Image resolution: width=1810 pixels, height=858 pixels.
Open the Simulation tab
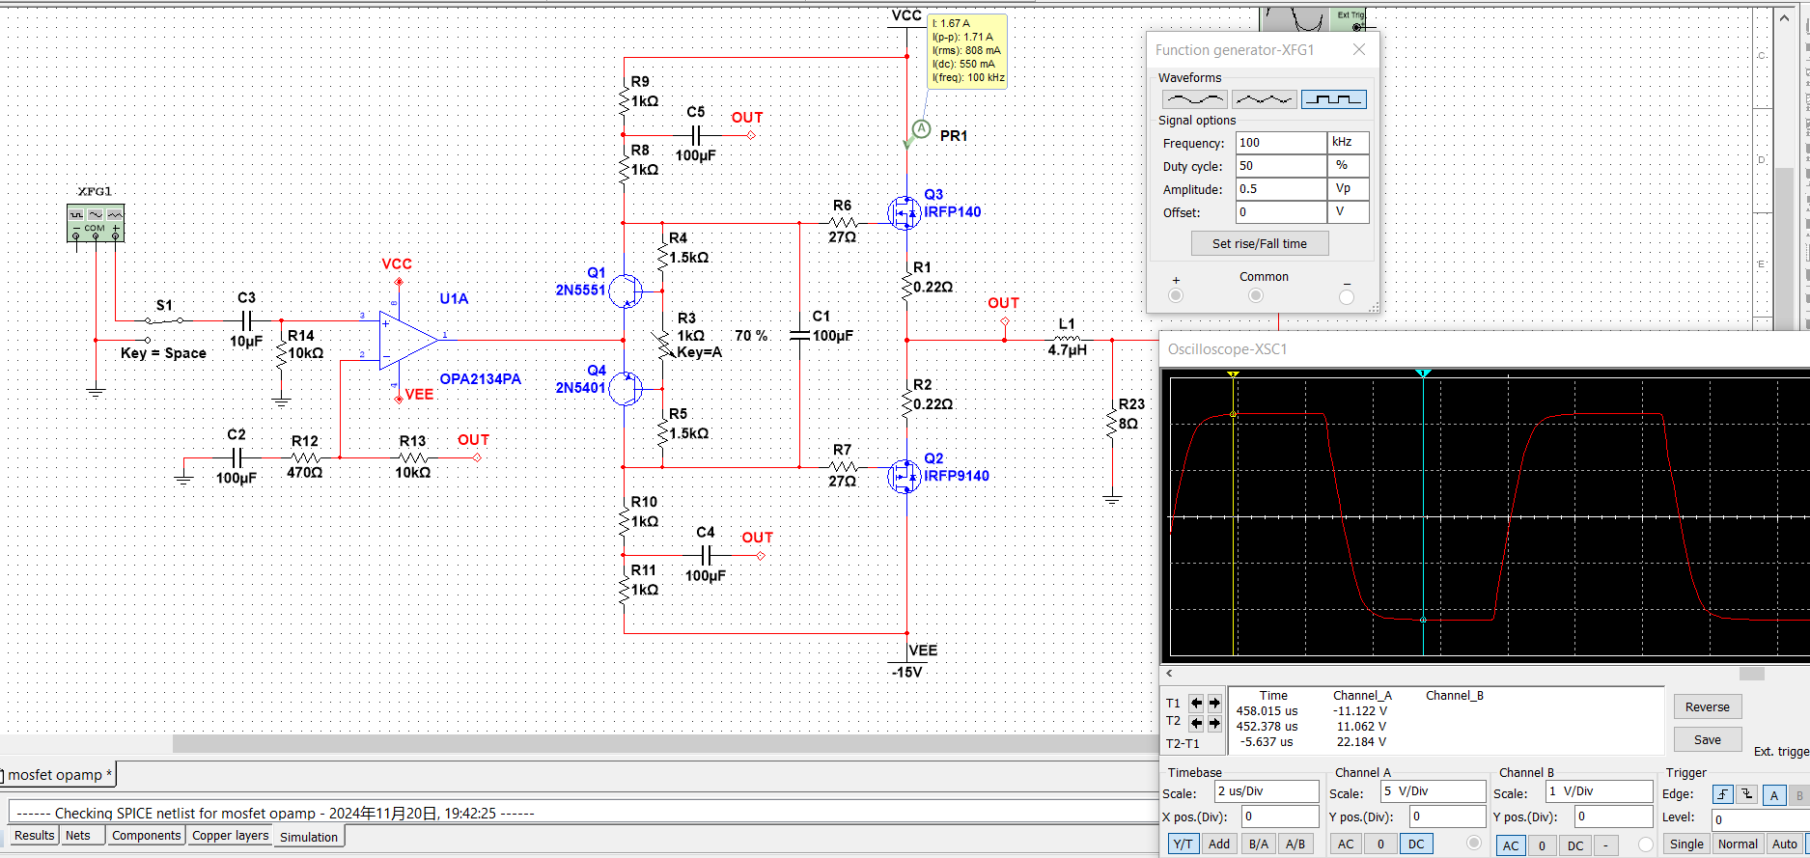pyautogui.click(x=309, y=837)
